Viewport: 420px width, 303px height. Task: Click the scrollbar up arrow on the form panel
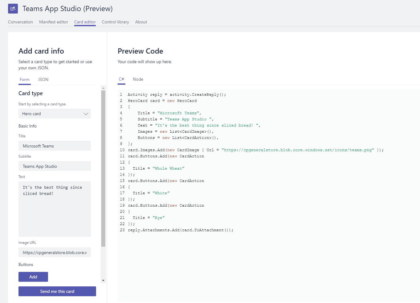tap(103, 88)
